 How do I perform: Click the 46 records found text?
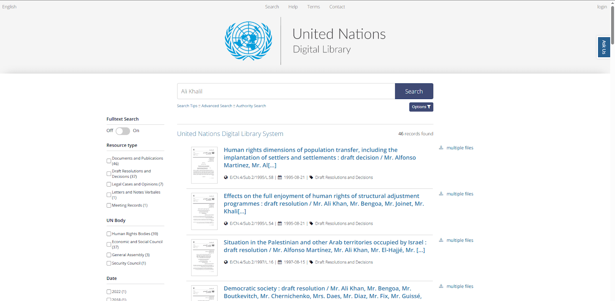coord(416,134)
